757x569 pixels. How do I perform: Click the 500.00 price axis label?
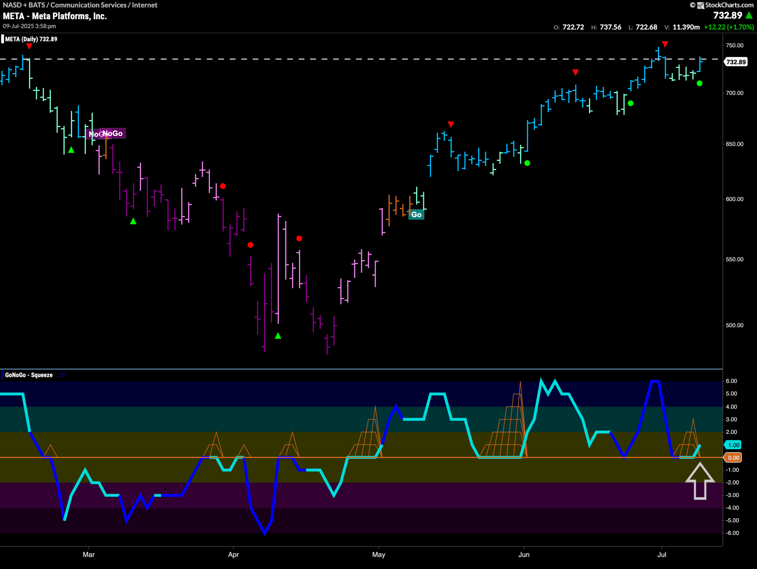(x=735, y=325)
